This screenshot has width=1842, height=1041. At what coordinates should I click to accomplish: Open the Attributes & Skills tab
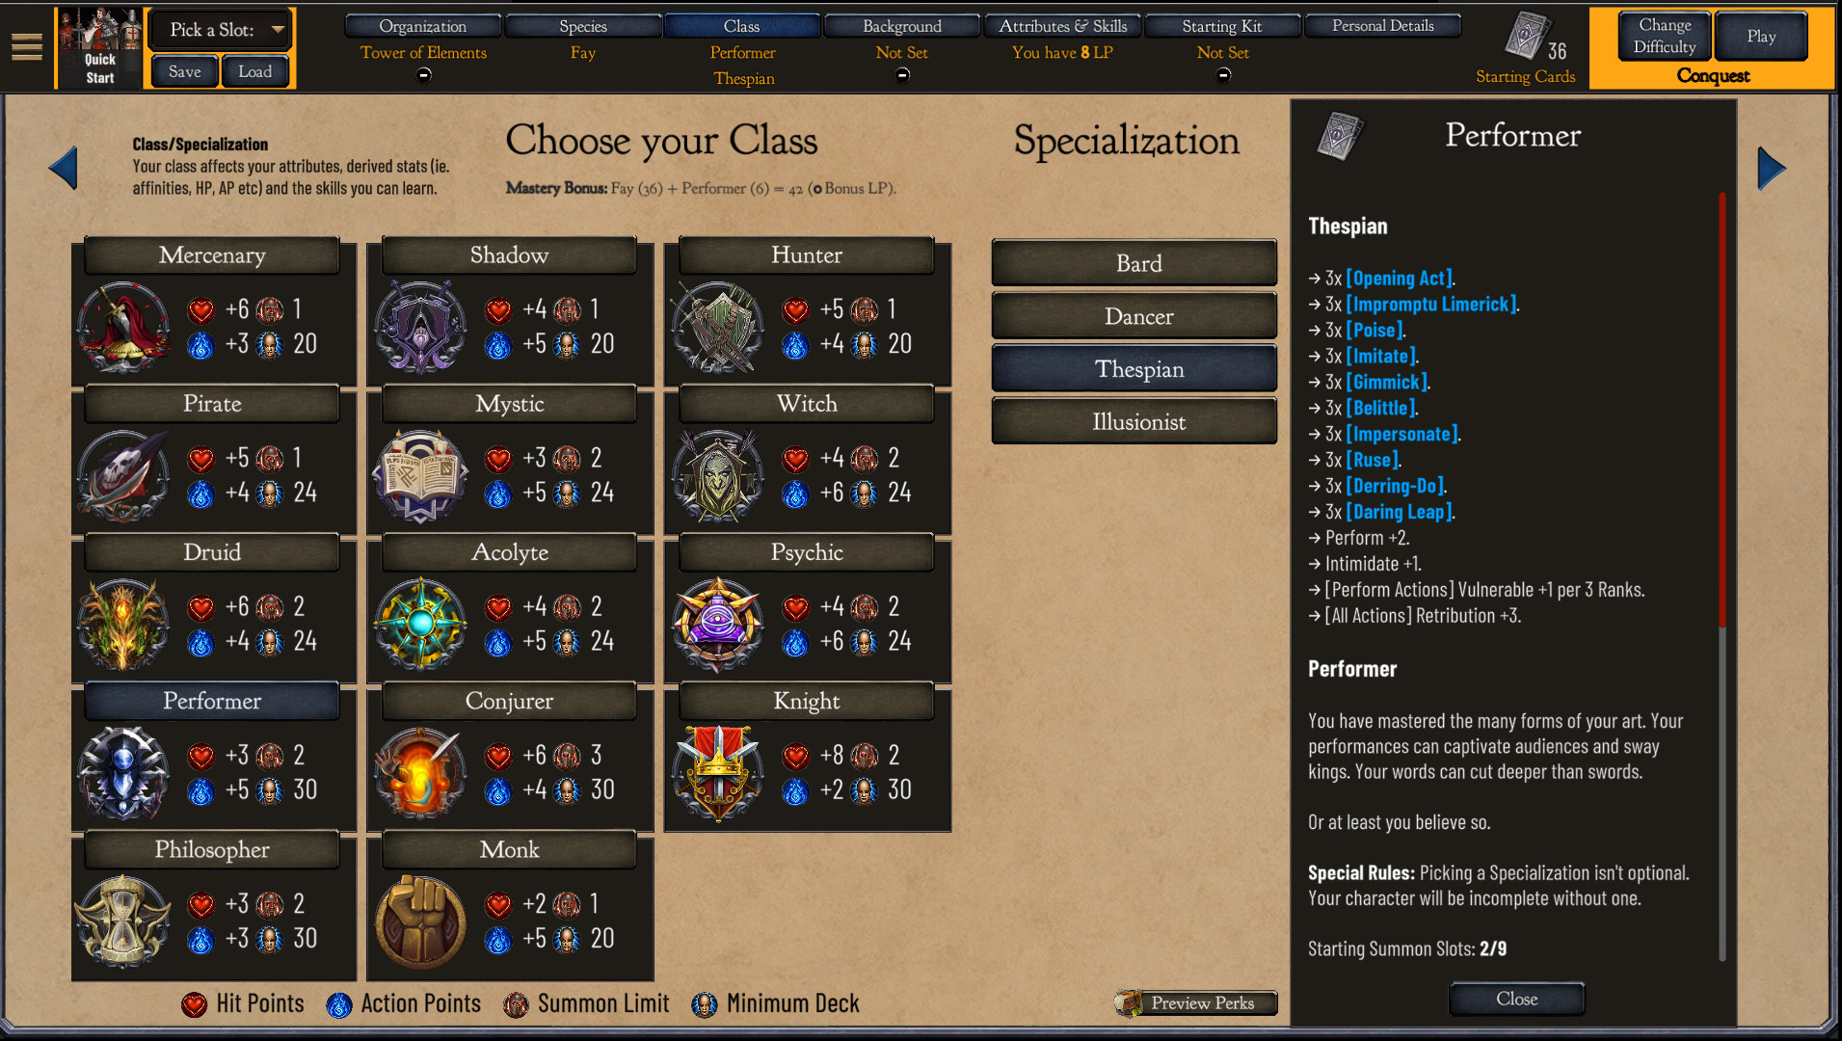(x=1062, y=26)
